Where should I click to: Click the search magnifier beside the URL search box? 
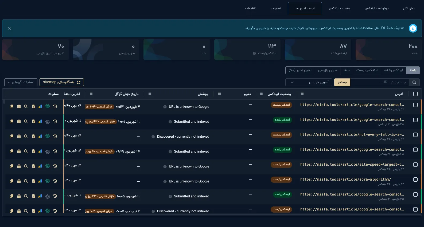pyautogui.click(x=414, y=82)
